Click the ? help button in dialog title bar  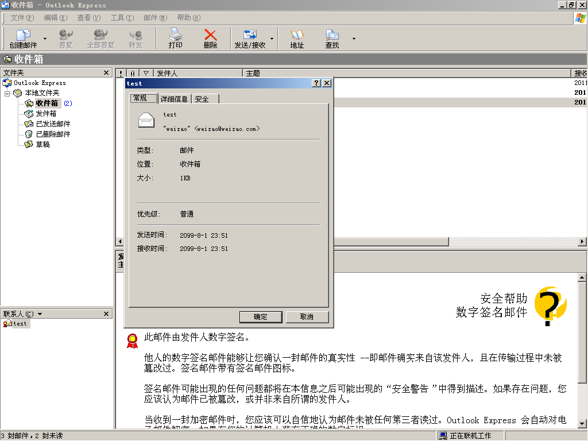[x=317, y=83]
